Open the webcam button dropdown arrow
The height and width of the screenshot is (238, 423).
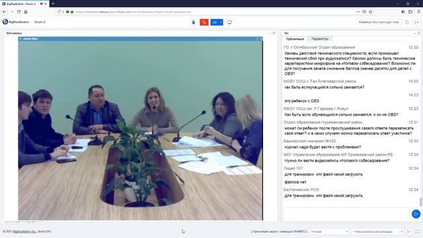[221, 22]
